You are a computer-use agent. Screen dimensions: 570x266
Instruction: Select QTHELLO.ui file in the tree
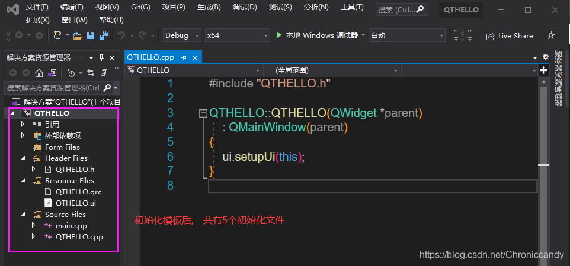click(76, 203)
